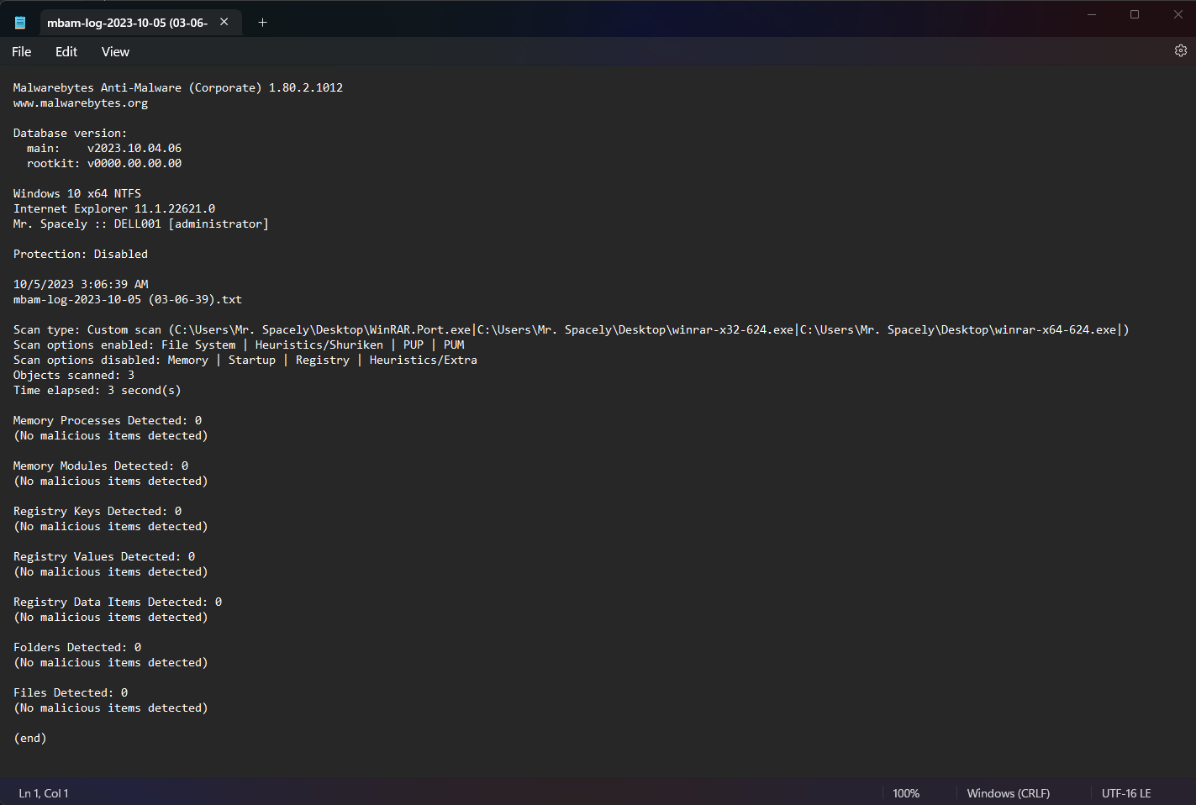This screenshot has height=805, width=1196.
Task: Click 'Heuristics/Extra' in disabled options
Action: 424,360
